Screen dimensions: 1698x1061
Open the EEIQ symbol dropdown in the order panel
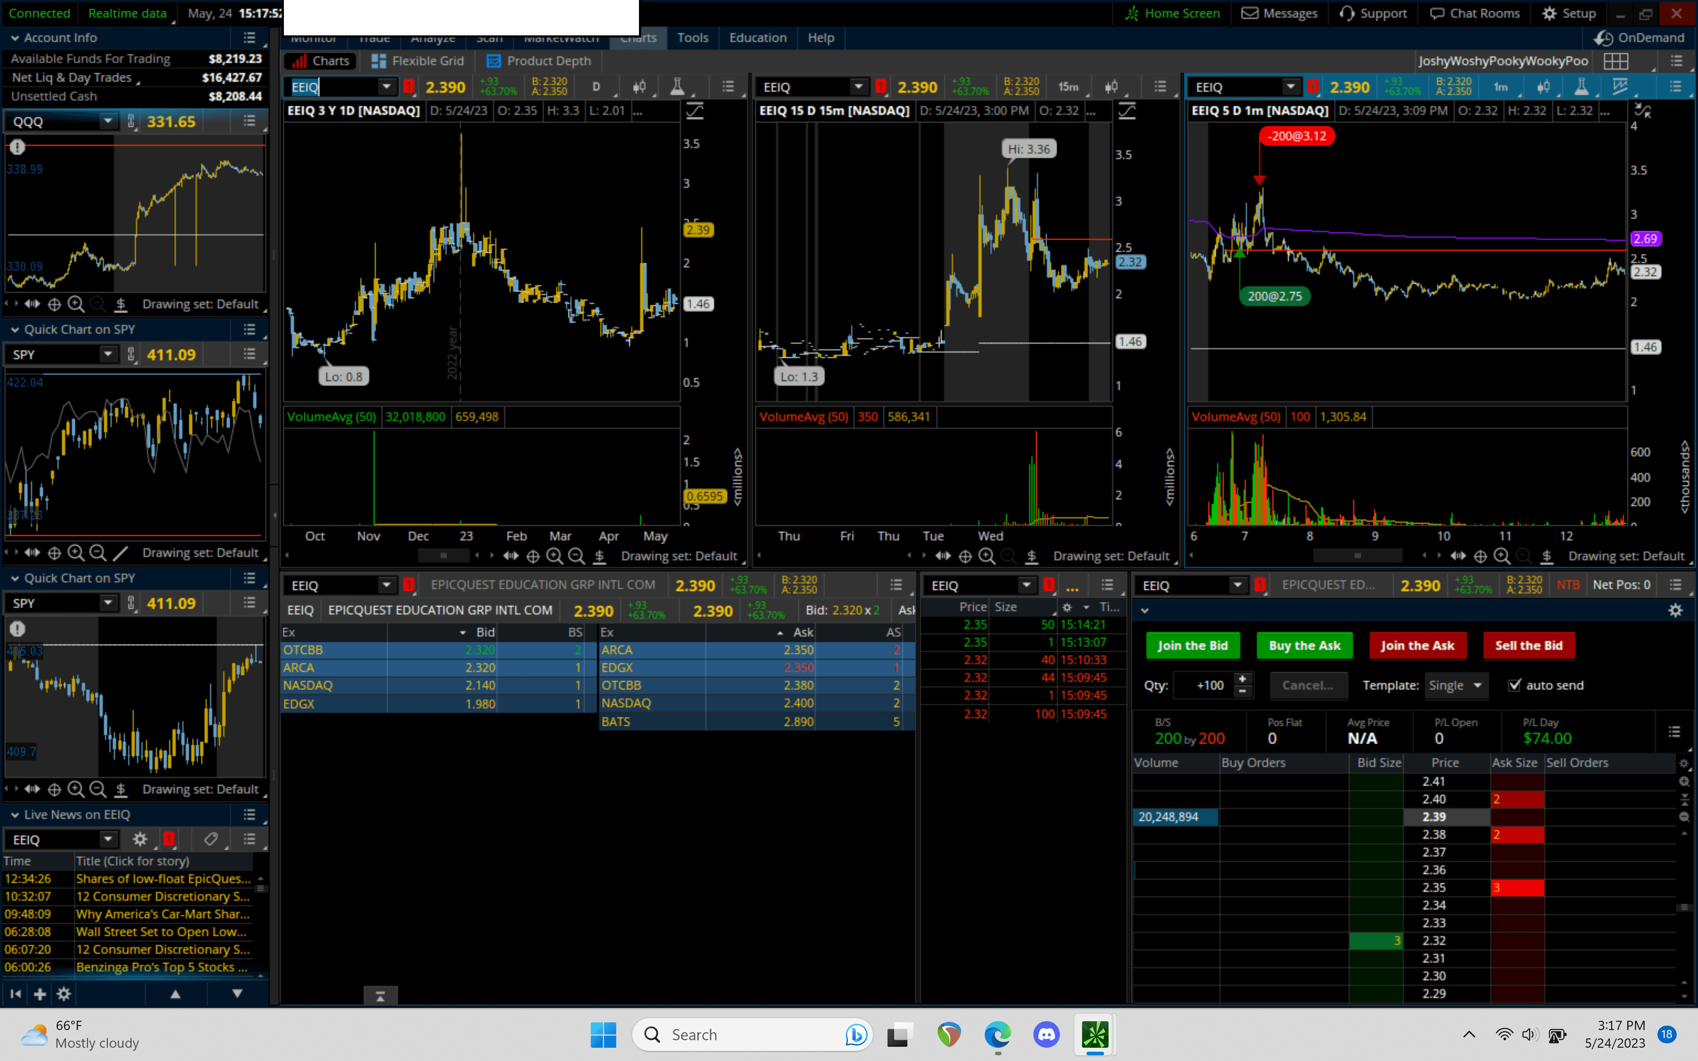point(1237,584)
